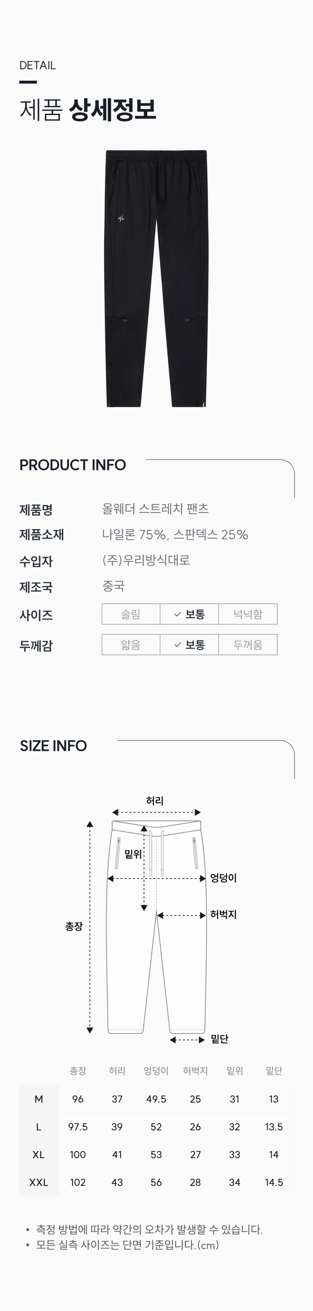
Task: Click the M size row label
Action: pos(38,1099)
